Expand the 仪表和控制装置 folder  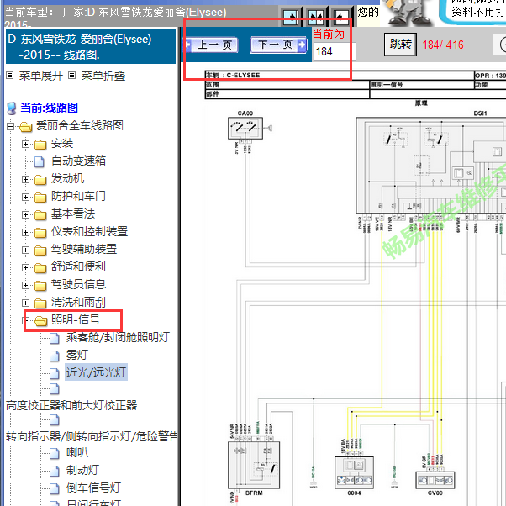pyautogui.click(x=25, y=232)
